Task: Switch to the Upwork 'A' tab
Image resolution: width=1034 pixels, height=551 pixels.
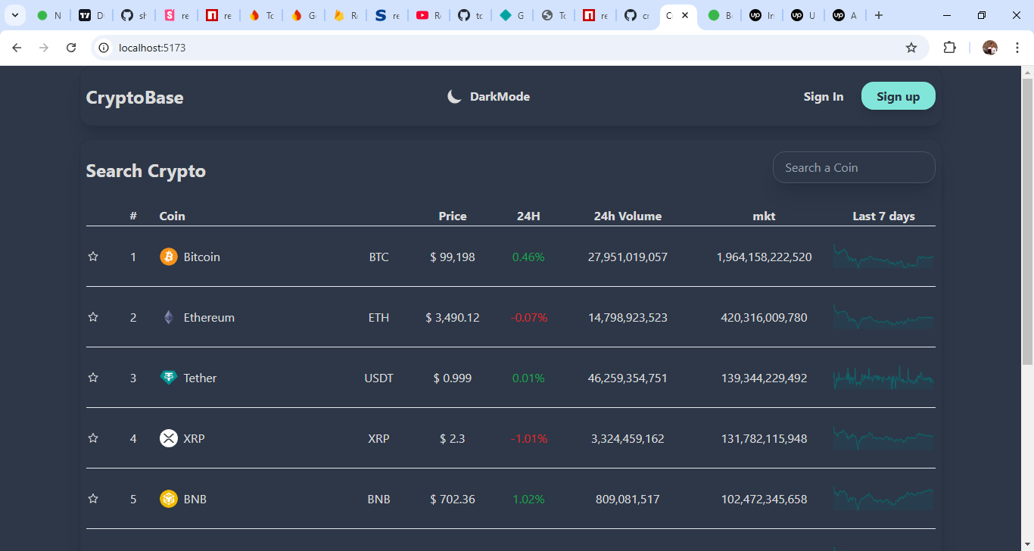Action: (845, 15)
